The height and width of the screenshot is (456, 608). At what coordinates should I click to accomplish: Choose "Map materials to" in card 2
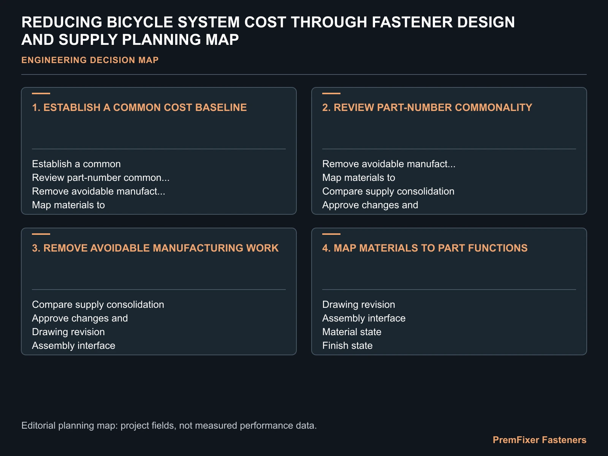[359, 177]
